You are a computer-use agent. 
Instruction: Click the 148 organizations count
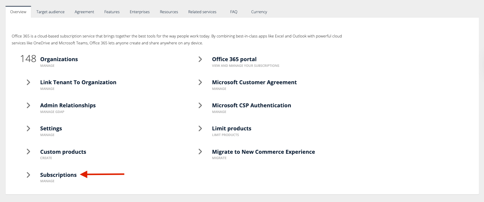28,59
